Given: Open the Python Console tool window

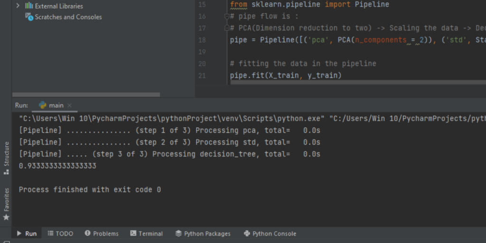Looking at the screenshot, I should click(270, 234).
